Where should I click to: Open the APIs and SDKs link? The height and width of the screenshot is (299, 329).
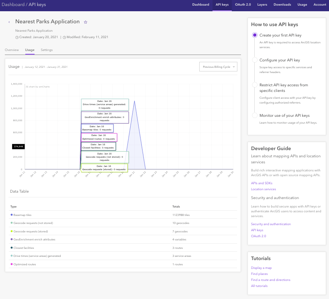tap(261, 183)
